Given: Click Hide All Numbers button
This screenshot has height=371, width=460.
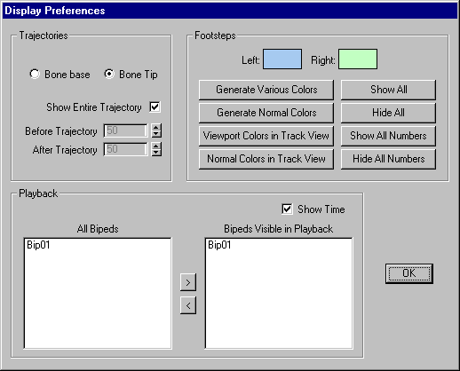Looking at the screenshot, I should point(388,159).
